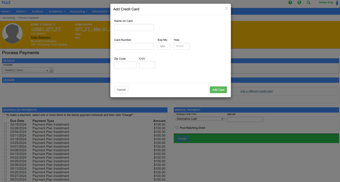Screen dimensions: 340x182
Task: Click the SCHEDULED PAYMENTS section header
Action: pos(85,110)
